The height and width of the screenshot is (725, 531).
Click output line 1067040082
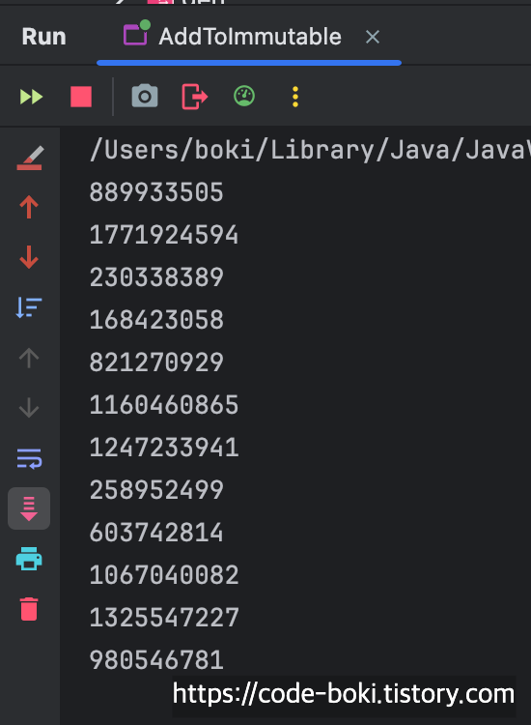pos(164,575)
